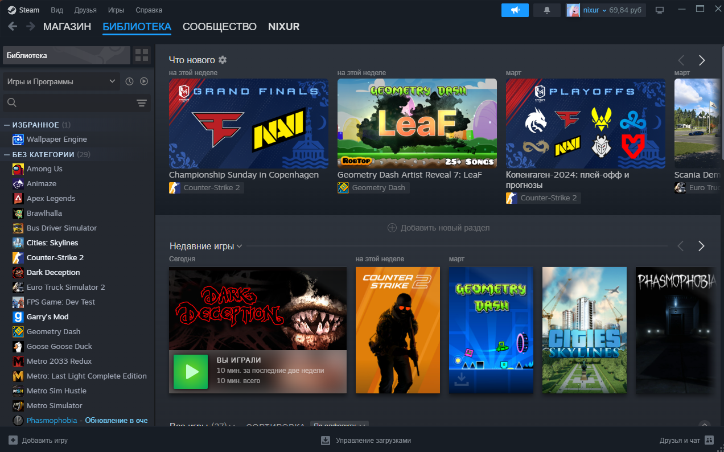Image resolution: width=724 pixels, height=452 pixels.
Task: Go to next recent games page
Action: [x=701, y=246]
